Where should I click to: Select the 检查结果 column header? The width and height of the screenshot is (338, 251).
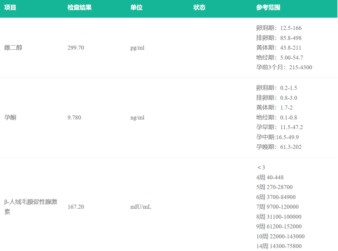(x=79, y=8)
